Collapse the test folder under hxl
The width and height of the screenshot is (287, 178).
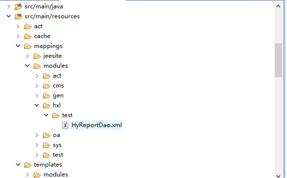[x=46, y=115]
